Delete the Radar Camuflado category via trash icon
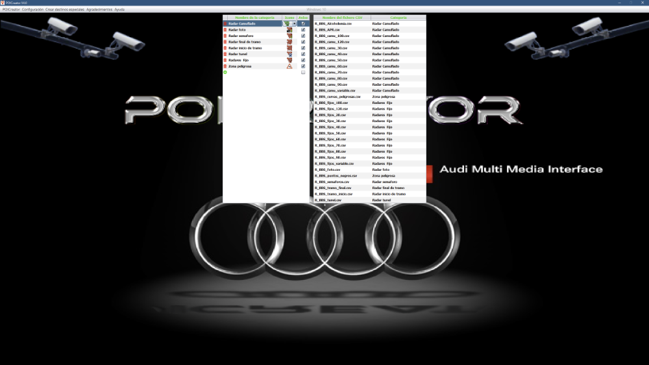Screen dimensions: 649x365 pyautogui.click(x=225, y=23)
